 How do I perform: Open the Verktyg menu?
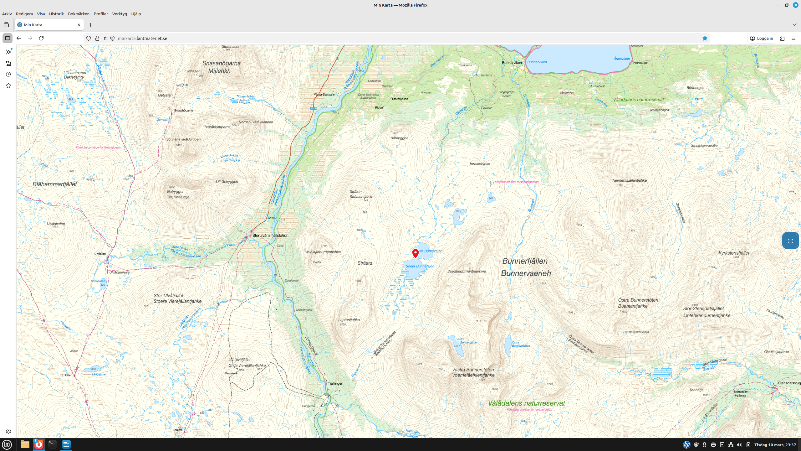119,14
